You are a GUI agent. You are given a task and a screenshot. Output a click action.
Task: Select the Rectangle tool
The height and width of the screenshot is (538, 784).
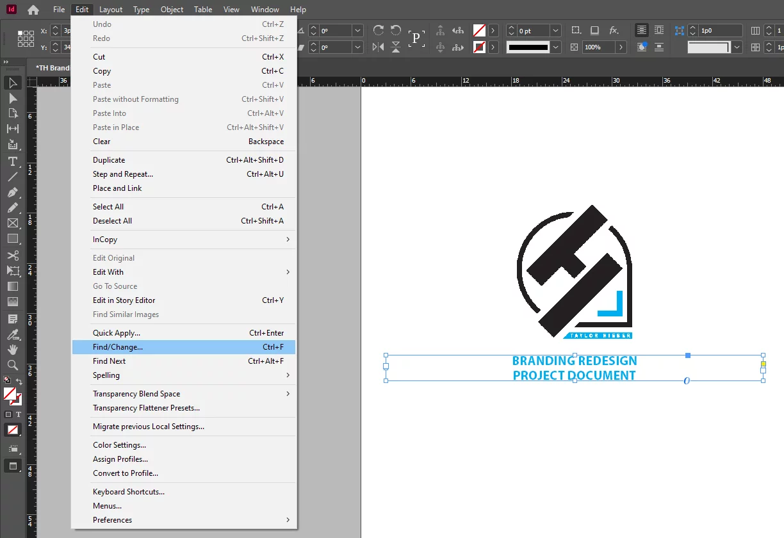point(12,238)
